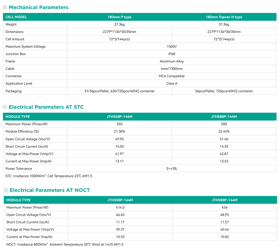Image resolution: width=280 pixels, height=251 pixels.
Task: Click the Electrical Parameters AT NOCT heading
Action: click(50, 190)
